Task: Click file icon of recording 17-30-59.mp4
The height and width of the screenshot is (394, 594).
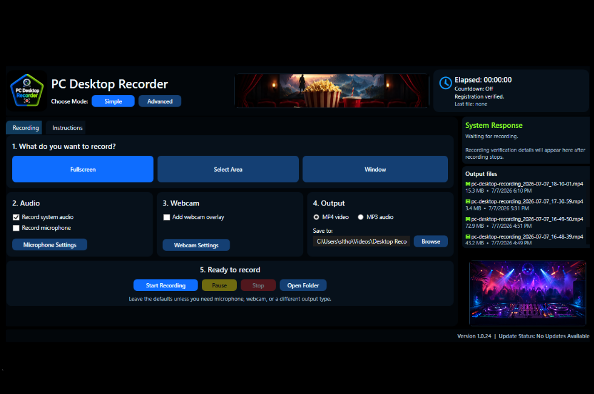Action: [468, 201]
